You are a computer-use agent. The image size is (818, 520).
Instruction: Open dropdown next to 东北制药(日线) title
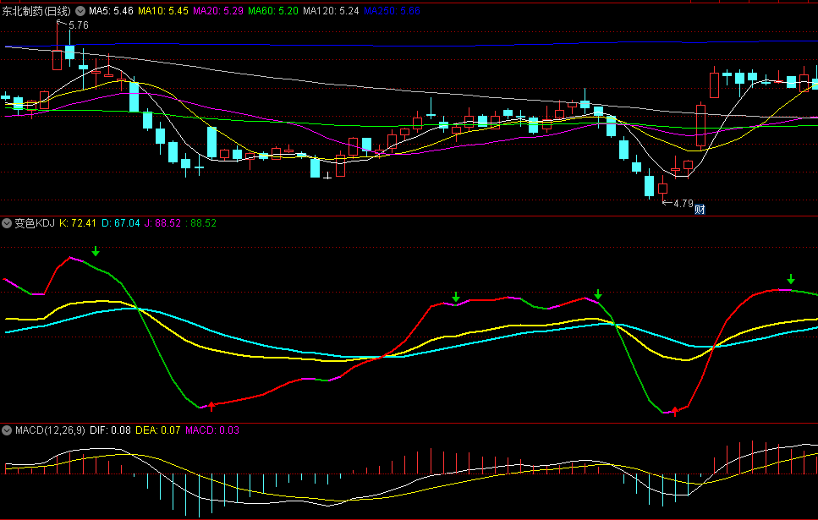pos(80,10)
